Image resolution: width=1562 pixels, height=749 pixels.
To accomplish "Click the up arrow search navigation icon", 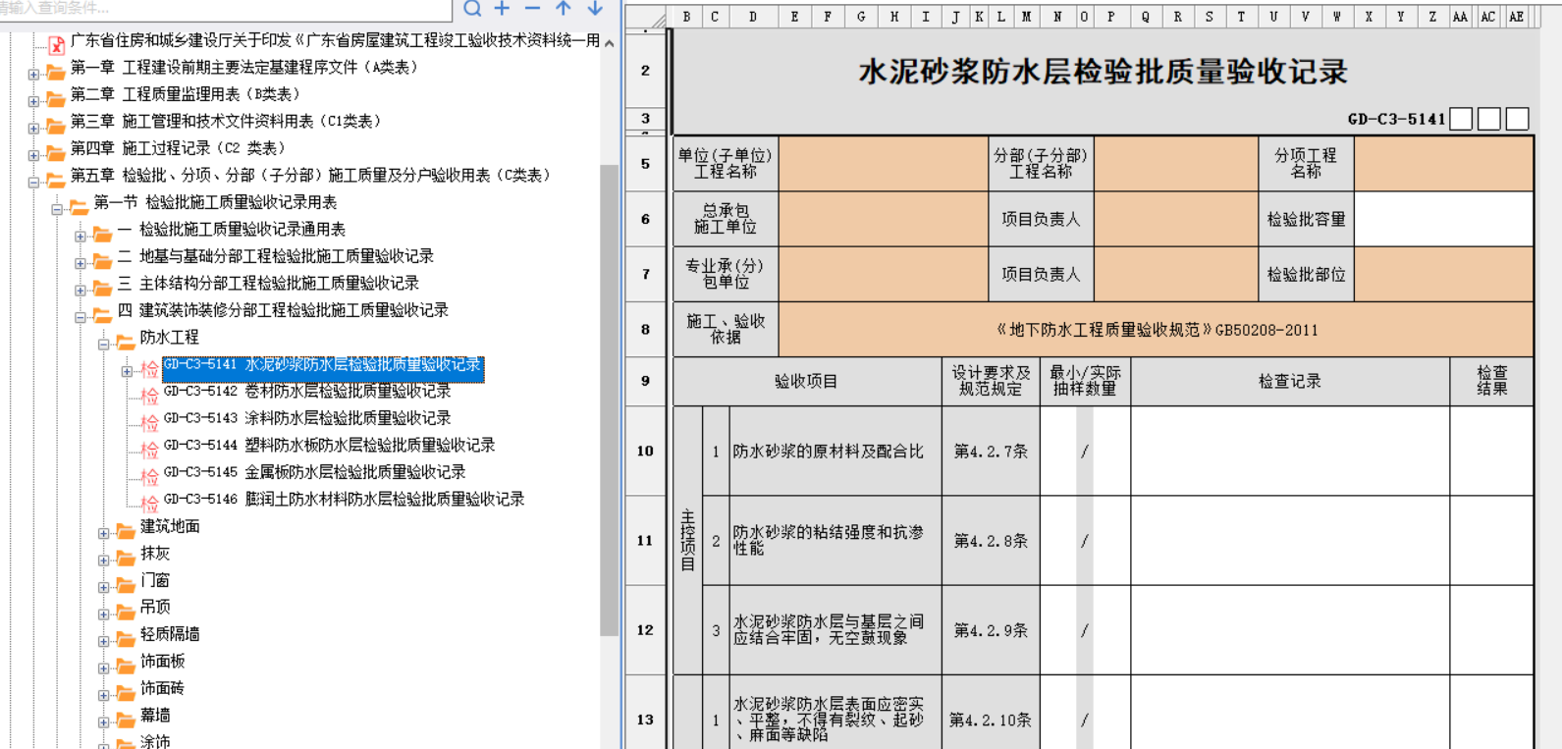I will (x=564, y=9).
